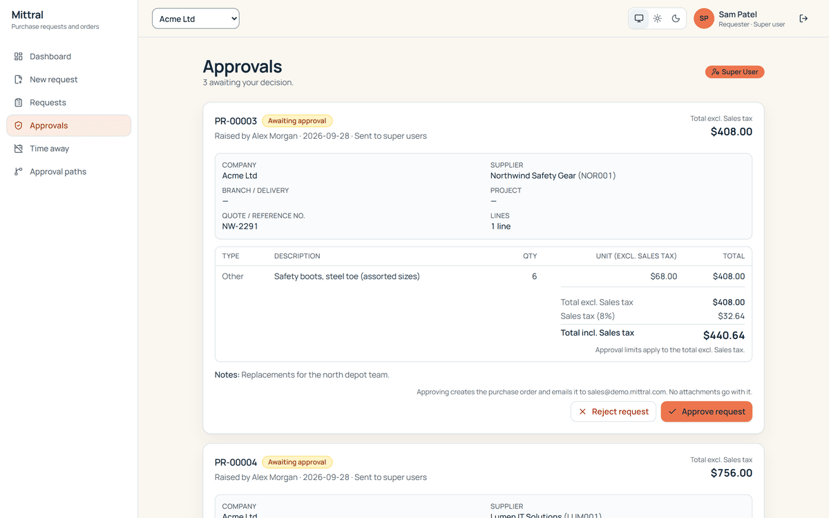Viewport: 829px width, 518px height.
Task: Click the $756.00 total on PR-00004
Action: 732,473
